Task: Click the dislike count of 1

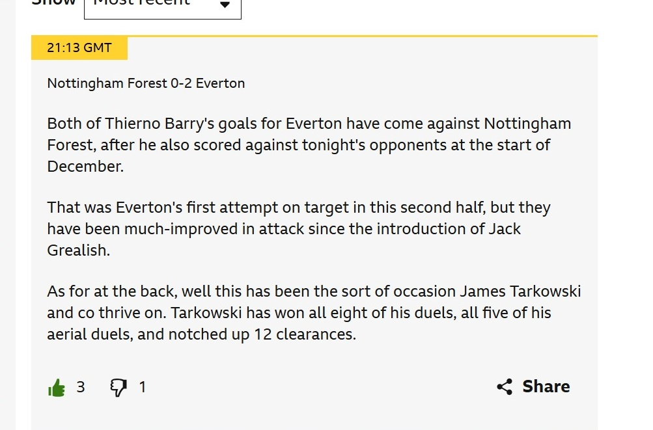Action: [143, 387]
